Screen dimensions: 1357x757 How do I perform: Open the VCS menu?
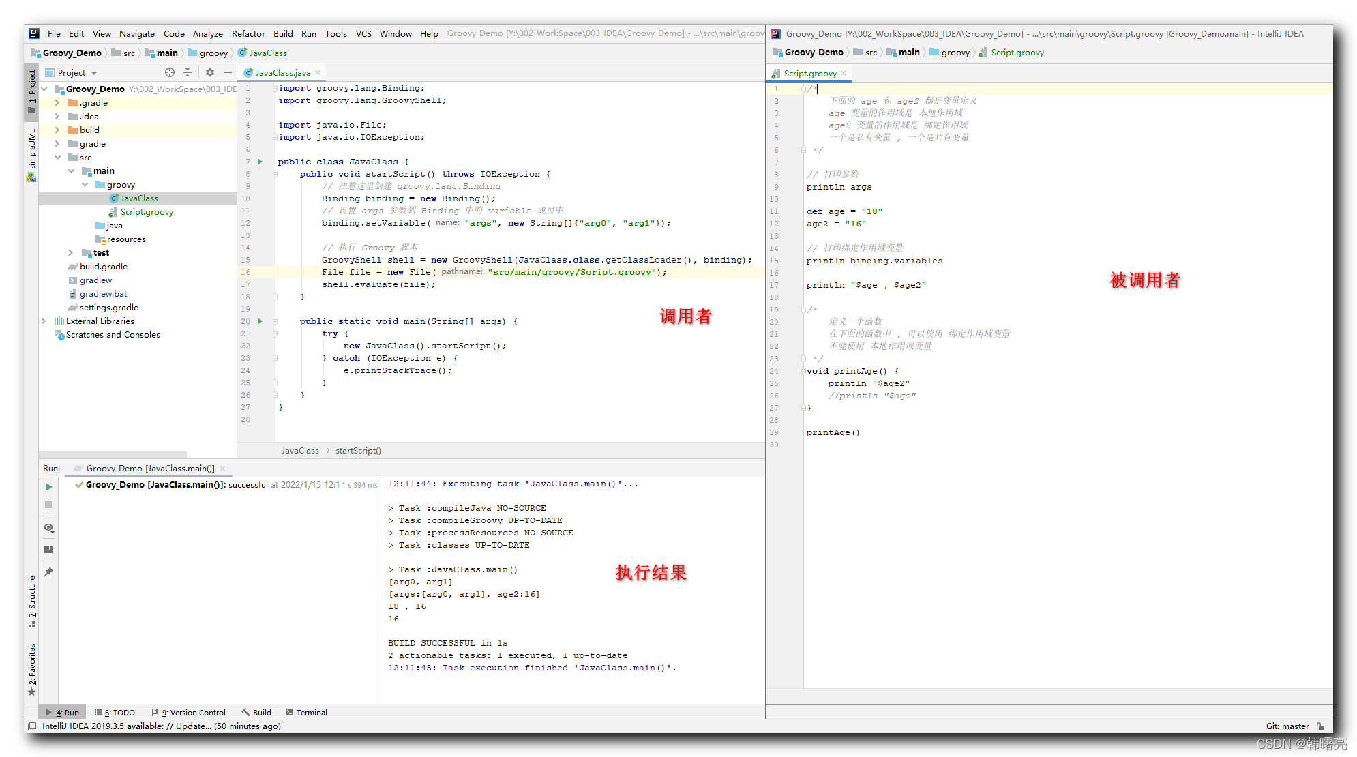pyautogui.click(x=363, y=33)
